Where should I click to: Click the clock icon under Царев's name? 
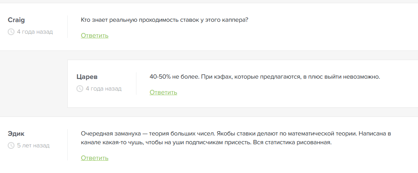coord(80,89)
